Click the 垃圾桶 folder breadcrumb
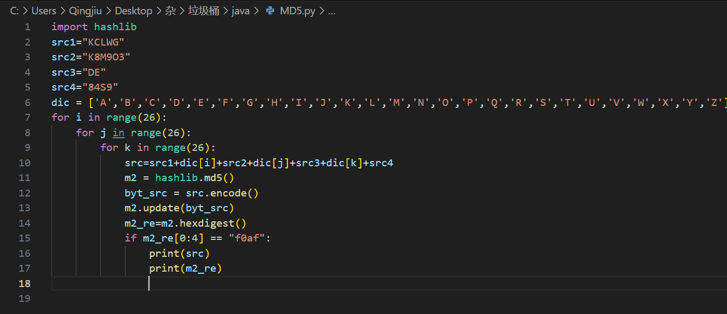 (x=204, y=11)
